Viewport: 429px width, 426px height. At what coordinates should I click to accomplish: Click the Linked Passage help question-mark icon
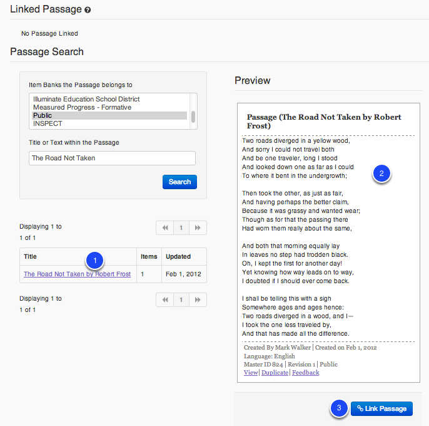point(88,10)
